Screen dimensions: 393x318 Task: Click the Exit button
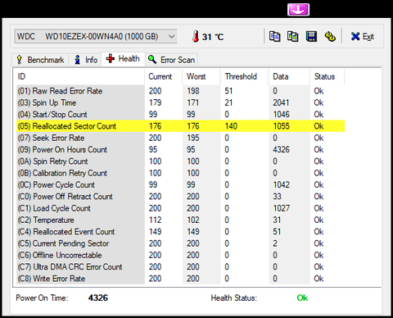pos(362,37)
